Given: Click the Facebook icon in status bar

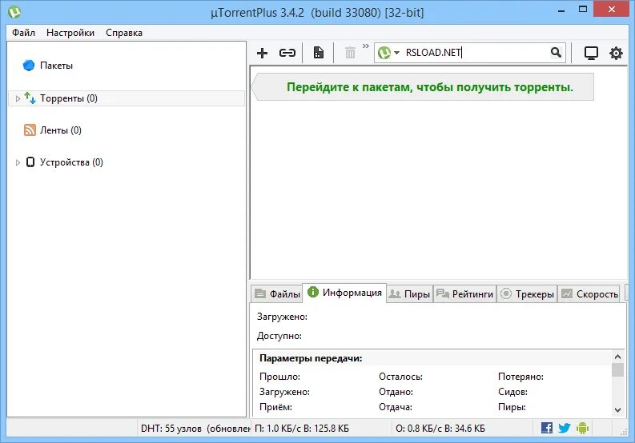Looking at the screenshot, I should (x=547, y=428).
